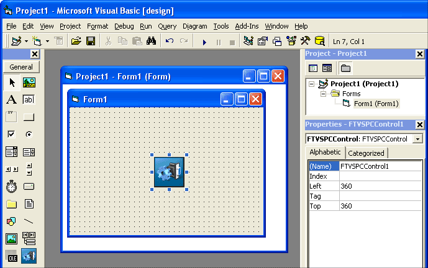The image size is (428, 268).
Task: Select the FTVSPCControl tool in toolbox
Action: [29, 256]
